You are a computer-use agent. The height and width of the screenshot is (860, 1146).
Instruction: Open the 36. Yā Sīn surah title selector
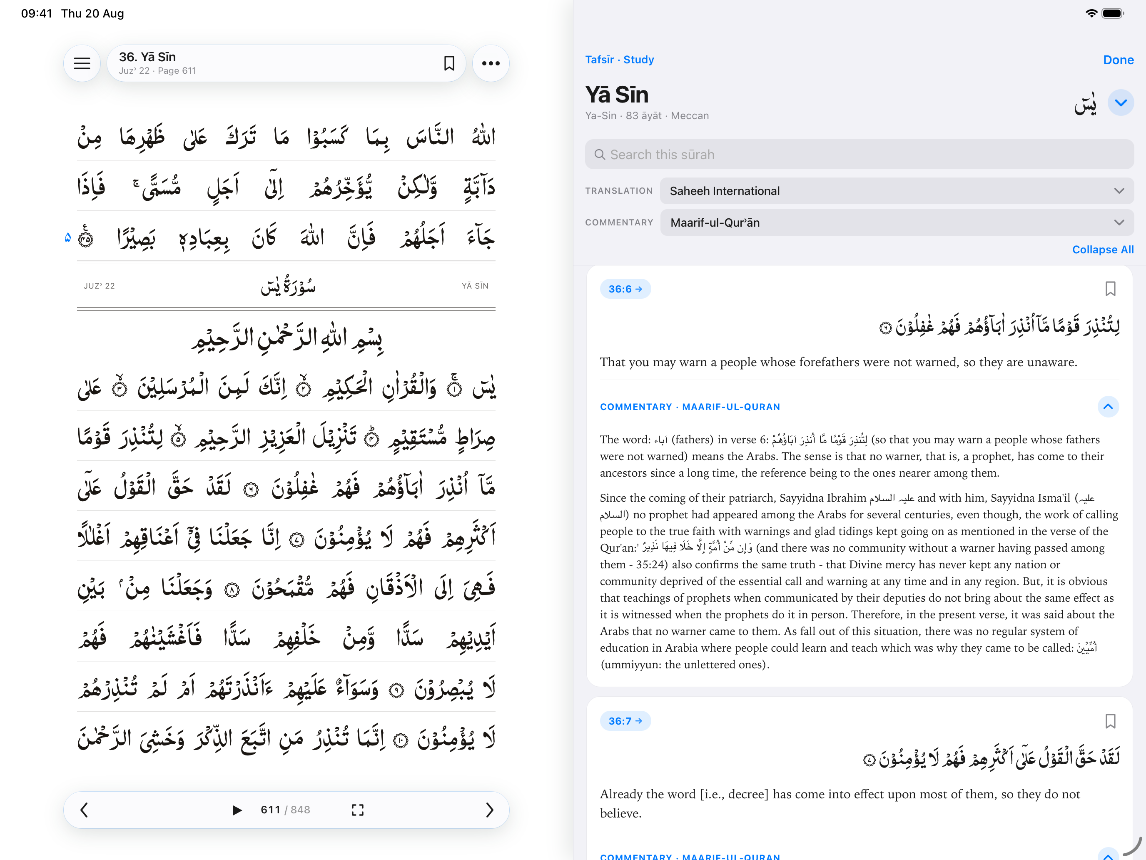tap(286, 63)
